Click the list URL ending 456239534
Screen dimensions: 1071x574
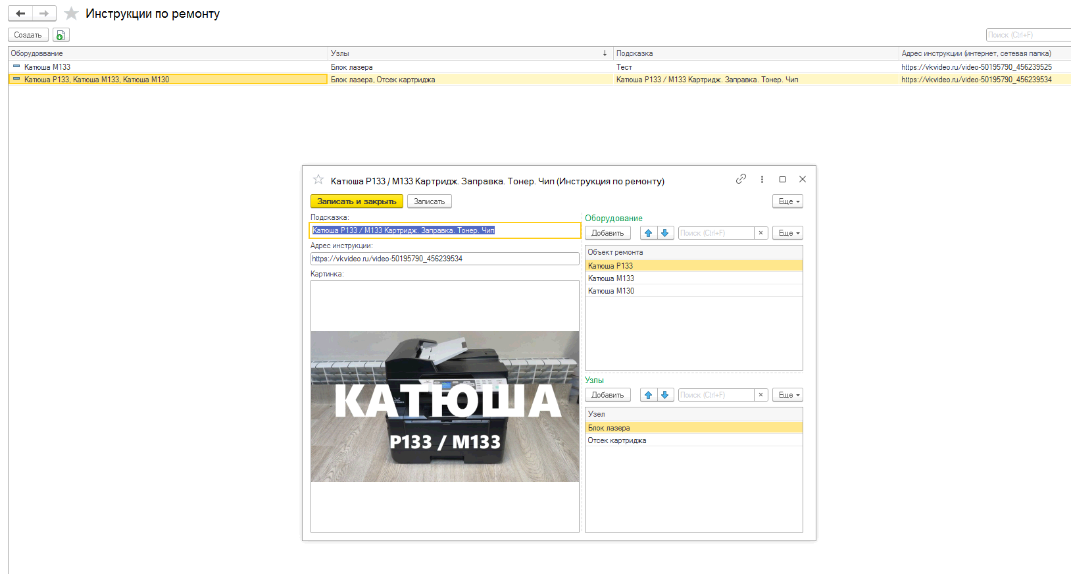click(976, 80)
